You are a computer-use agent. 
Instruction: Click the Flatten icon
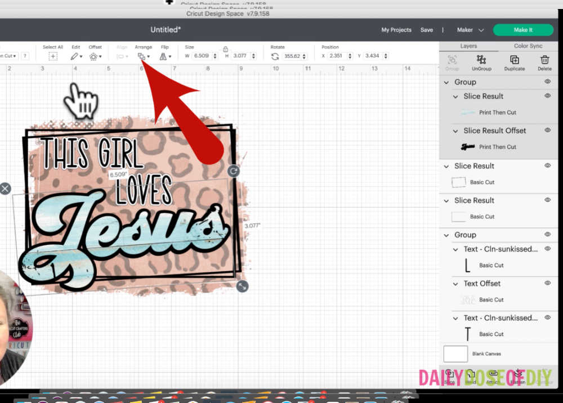[519, 373]
